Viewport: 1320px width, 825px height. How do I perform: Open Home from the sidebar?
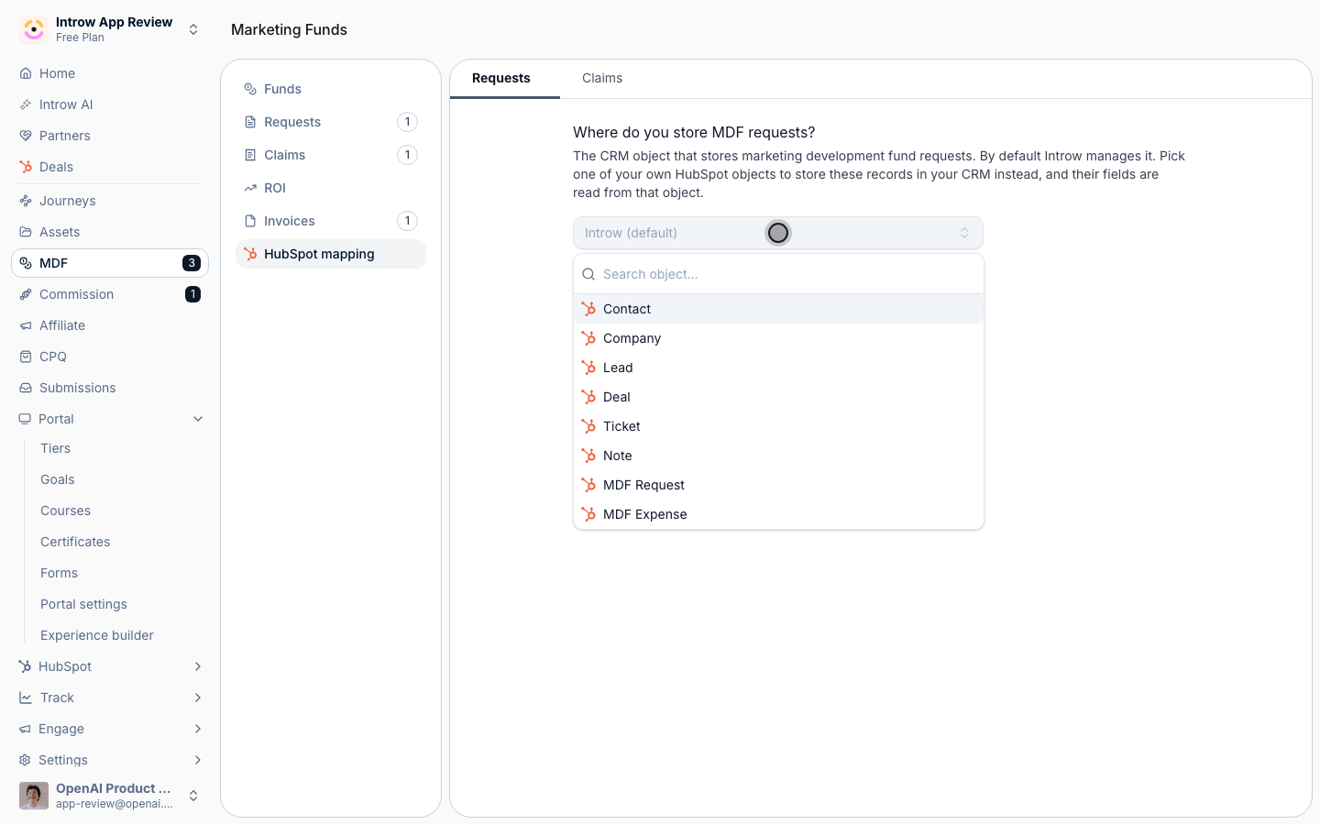pos(110,73)
